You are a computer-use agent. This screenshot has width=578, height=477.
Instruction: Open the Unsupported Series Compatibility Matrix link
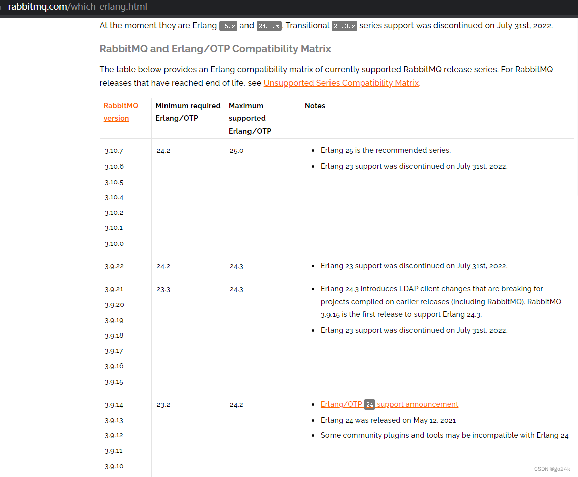click(x=341, y=83)
